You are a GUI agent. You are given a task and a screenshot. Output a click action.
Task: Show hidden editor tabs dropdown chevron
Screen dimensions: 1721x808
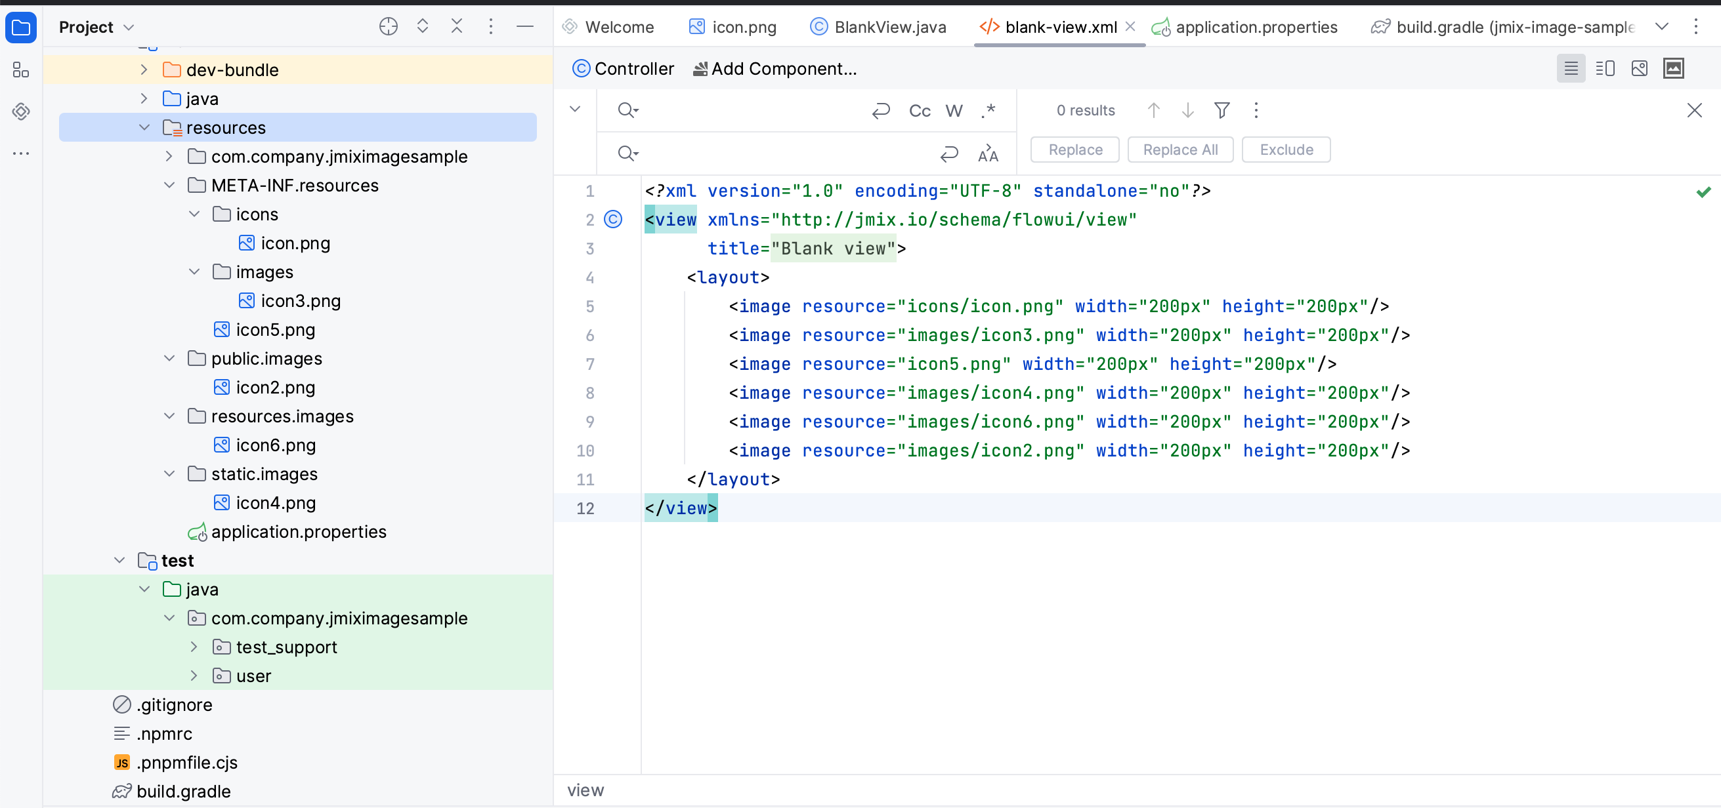click(1661, 27)
